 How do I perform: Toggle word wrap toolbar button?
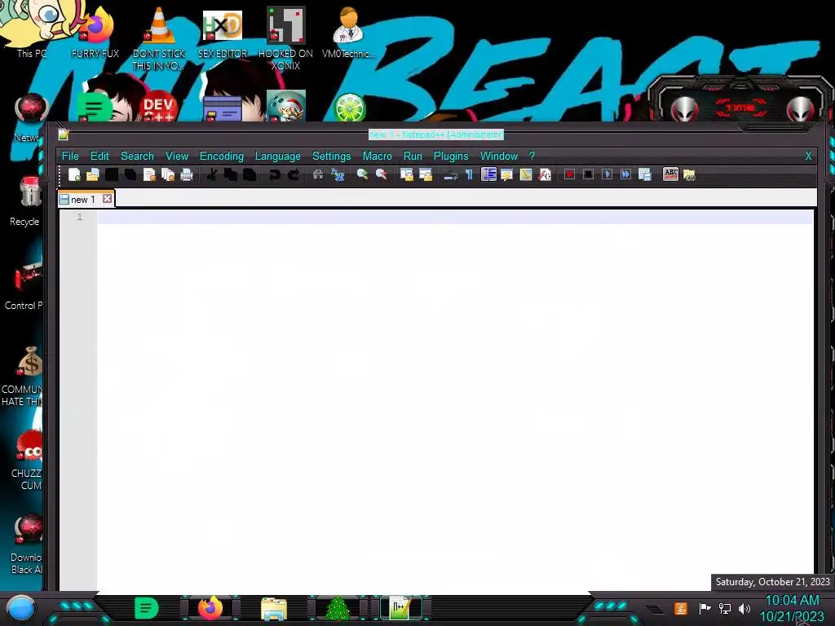coord(450,174)
